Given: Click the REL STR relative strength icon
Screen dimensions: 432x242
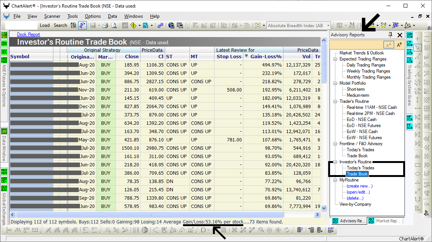Looking at the screenshot, I should click(73, 25).
